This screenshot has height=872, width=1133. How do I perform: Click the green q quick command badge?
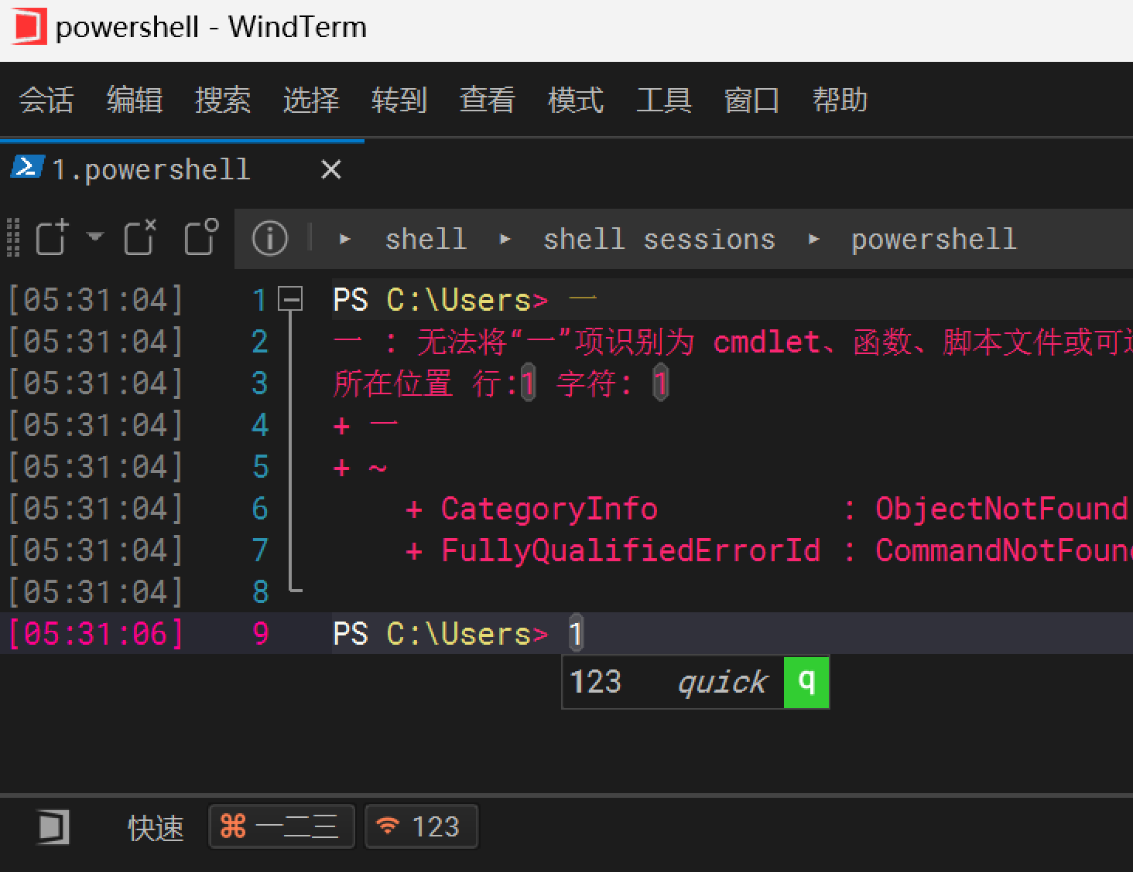point(806,682)
